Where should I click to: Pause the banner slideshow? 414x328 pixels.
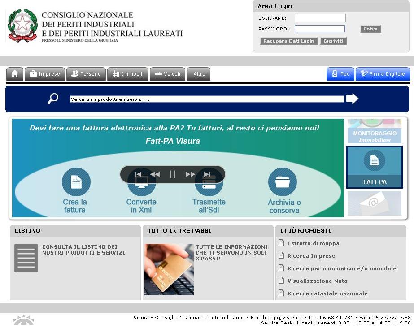pos(172,174)
